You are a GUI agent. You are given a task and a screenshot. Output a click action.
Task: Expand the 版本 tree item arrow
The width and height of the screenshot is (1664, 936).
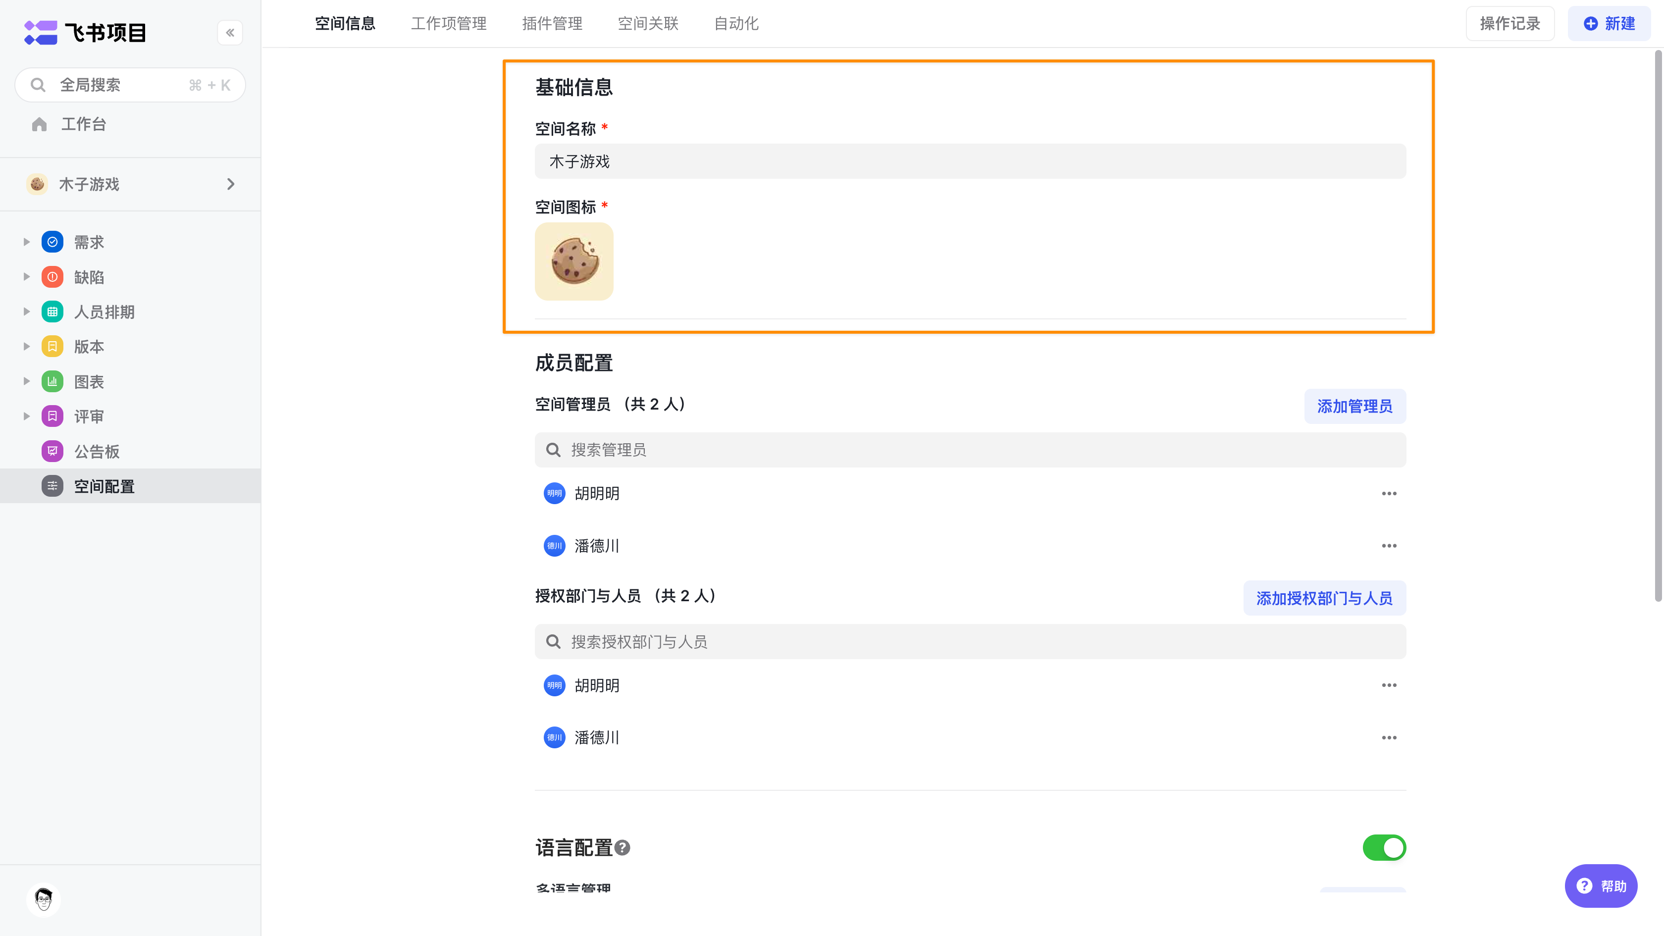tap(26, 346)
